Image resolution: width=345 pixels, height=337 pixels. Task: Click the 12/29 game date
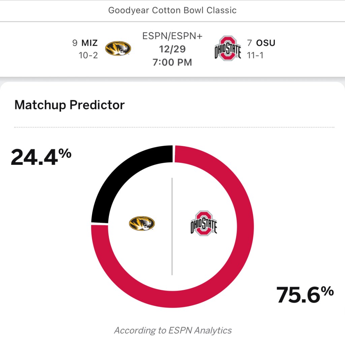[x=172, y=49]
